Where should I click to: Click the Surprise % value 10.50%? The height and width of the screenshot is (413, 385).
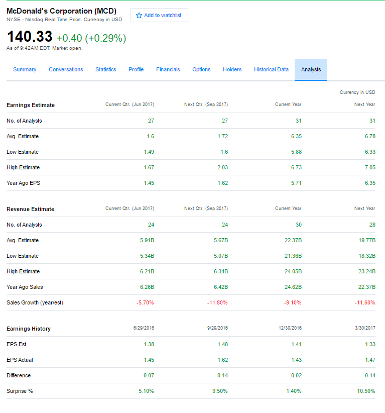click(x=366, y=391)
